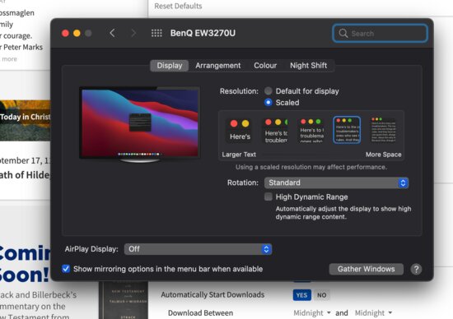Toggle Show mirroring options checkbox

point(66,269)
